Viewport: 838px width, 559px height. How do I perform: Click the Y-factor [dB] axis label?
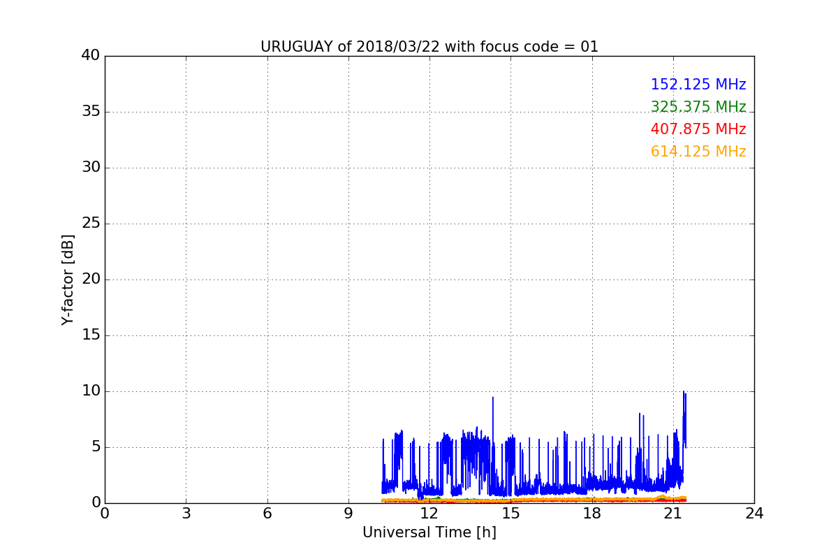pos(68,279)
